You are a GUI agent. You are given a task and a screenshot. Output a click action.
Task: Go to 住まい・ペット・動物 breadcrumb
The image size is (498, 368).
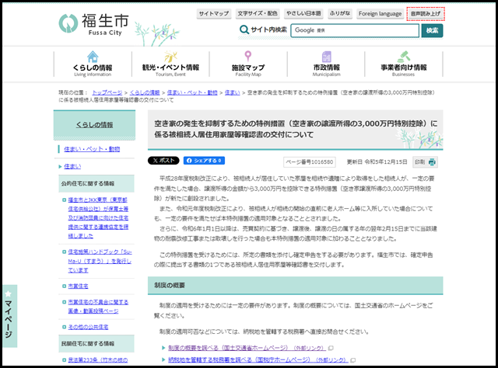pyautogui.click(x=192, y=92)
